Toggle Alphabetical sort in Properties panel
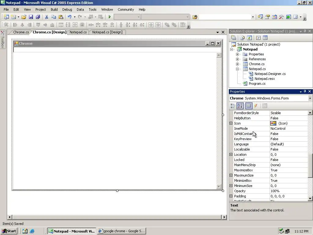This screenshot has width=313, height=235. point(240,106)
